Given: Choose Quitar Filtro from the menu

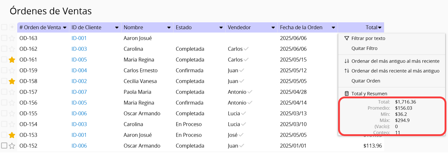Looking at the screenshot, I should [x=364, y=48].
